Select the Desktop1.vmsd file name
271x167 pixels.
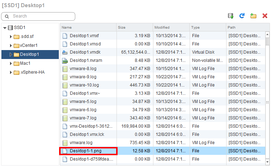coord(85,44)
